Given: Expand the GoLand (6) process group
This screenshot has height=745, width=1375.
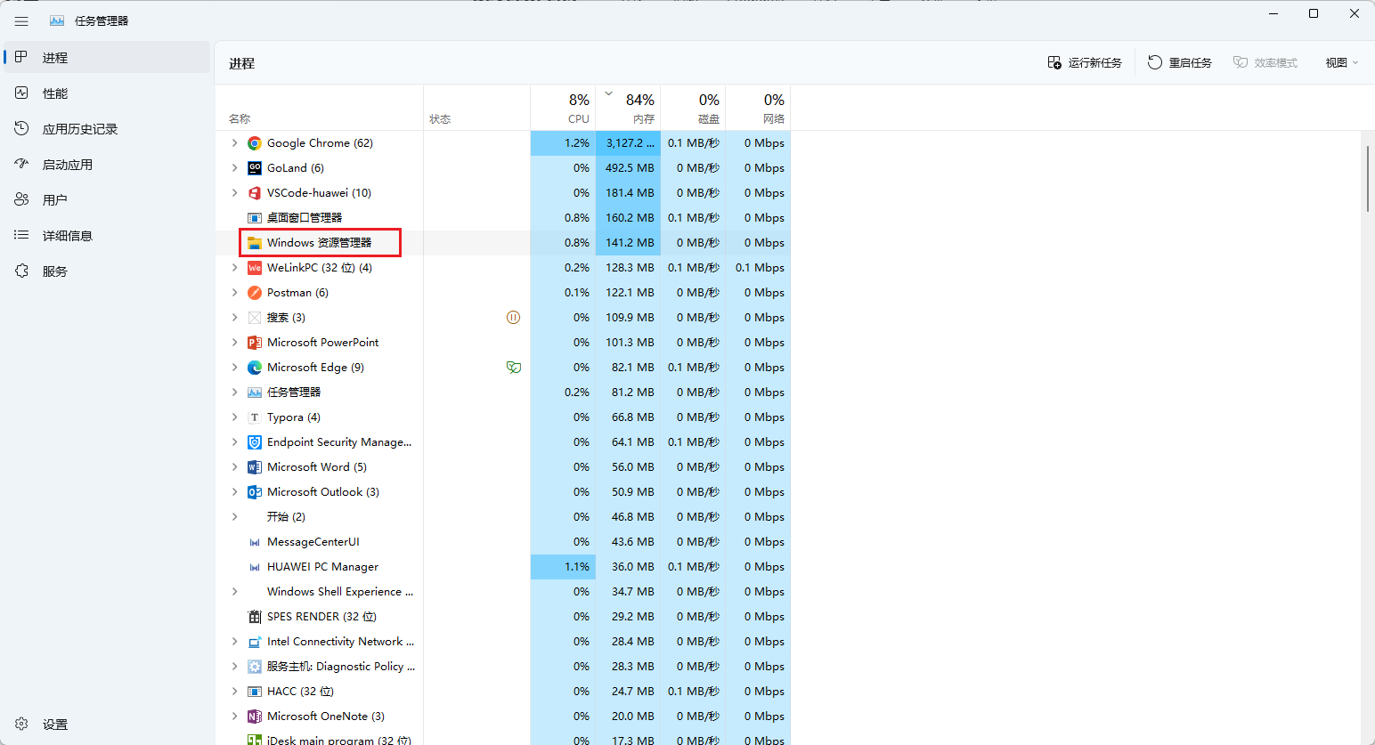Looking at the screenshot, I should click(x=234, y=168).
